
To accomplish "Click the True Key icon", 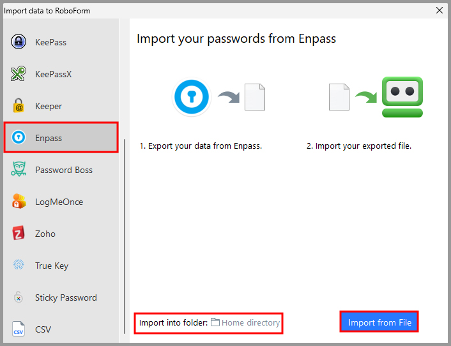I will (x=19, y=266).
